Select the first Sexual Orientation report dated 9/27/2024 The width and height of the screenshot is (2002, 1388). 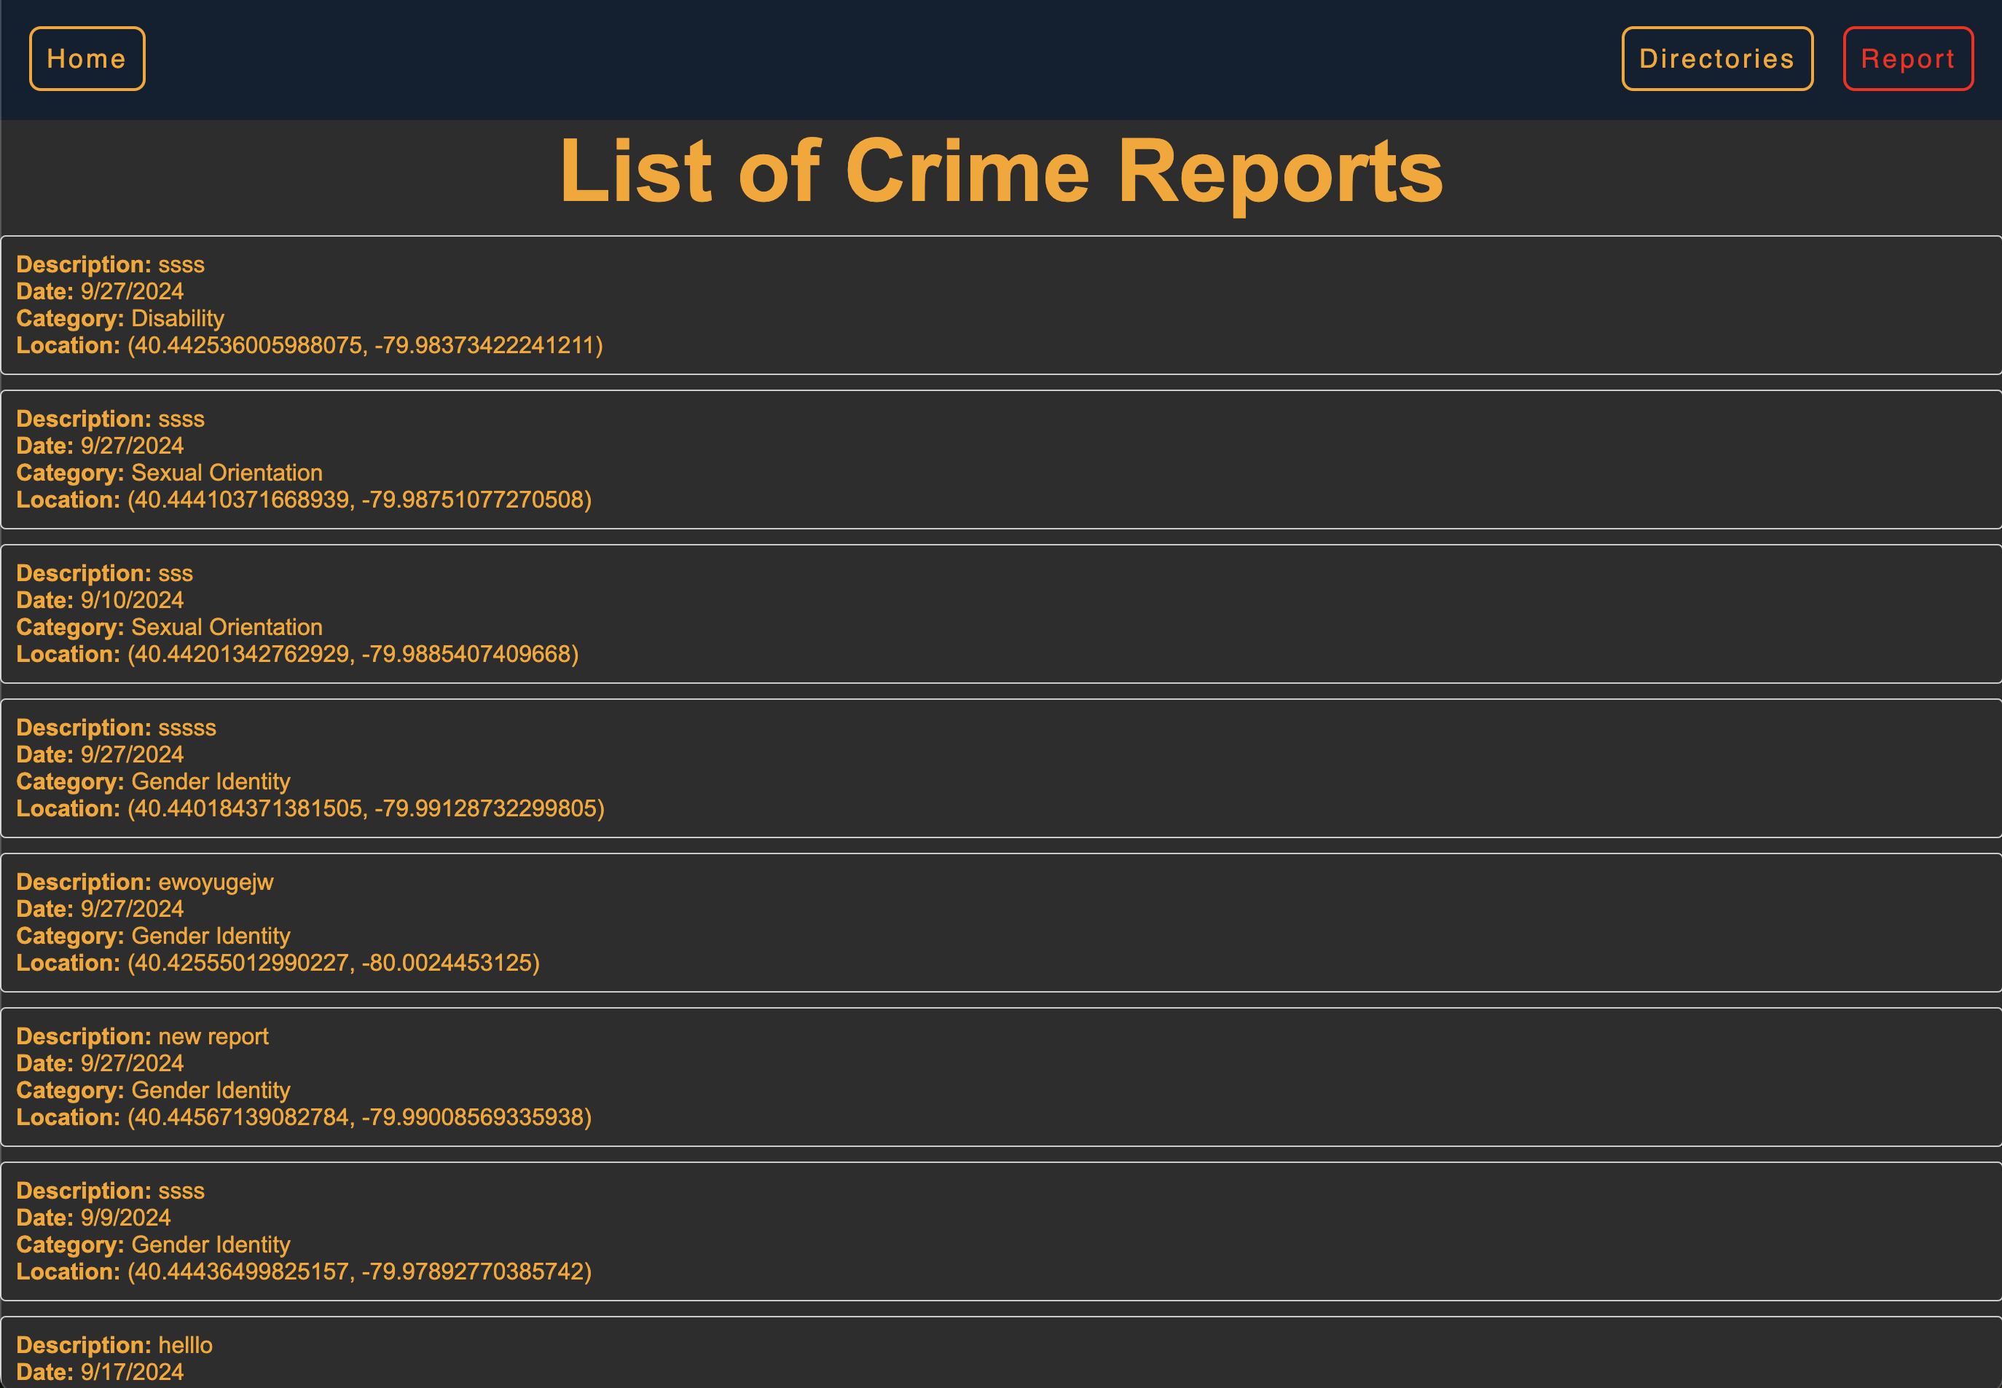pos(1000,460)
